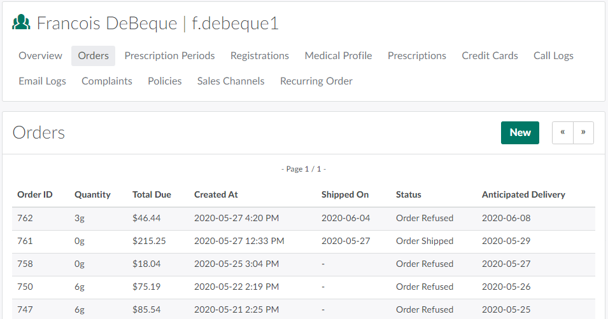Switch to the Policies tab
Screen dimensions: 608x319
point(165,81)
